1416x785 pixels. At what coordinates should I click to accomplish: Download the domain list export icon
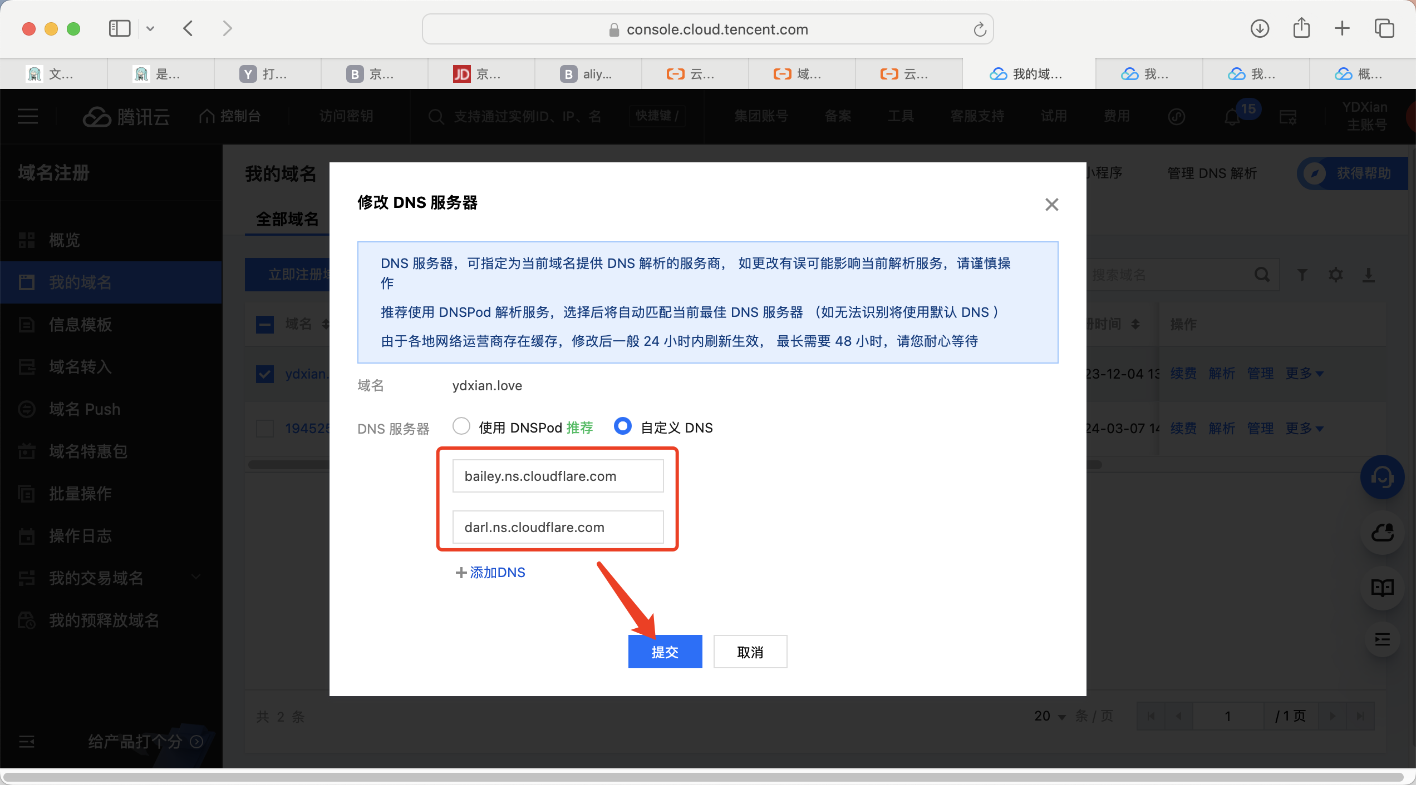coord(1369,275)
